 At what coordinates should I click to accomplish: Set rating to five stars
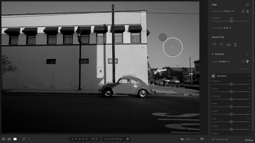tap(87, 139)
